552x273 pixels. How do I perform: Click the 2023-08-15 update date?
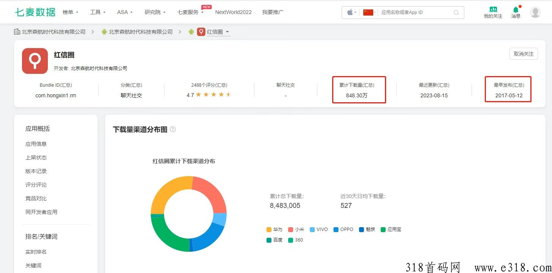[x=434, y=95]
